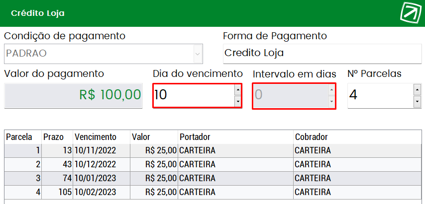Click the Nº Parcelas input field
Image resolution: width=425 pixels, height=204 pixels.
(381, 96)
